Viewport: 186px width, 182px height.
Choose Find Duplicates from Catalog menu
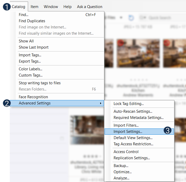32,21
